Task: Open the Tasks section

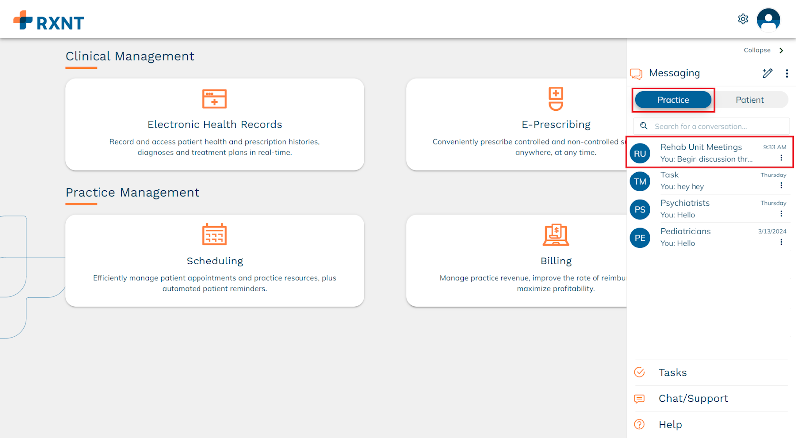Action: pyautogui.click(x=711, y=372)
